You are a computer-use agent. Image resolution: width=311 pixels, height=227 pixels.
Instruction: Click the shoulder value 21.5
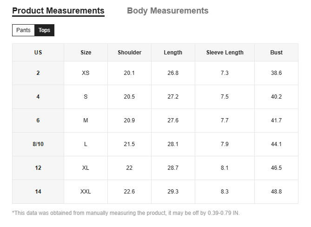pyautogui.click(x=129, y=144)
